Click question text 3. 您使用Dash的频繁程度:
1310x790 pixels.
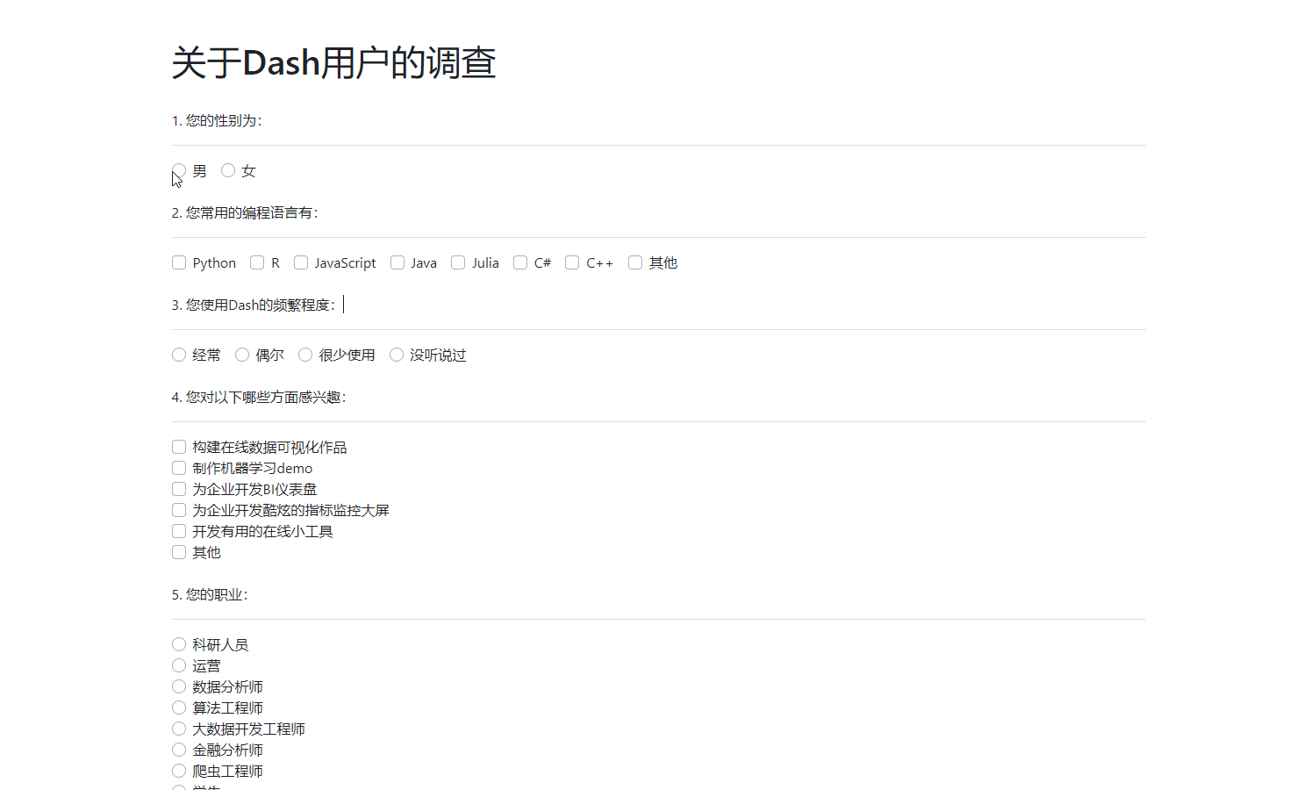click(x=254, y=305)
